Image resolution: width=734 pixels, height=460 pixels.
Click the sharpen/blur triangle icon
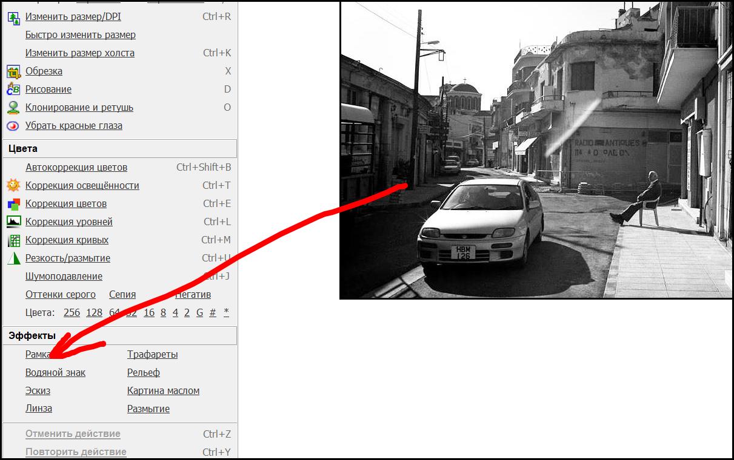point(13,258)
